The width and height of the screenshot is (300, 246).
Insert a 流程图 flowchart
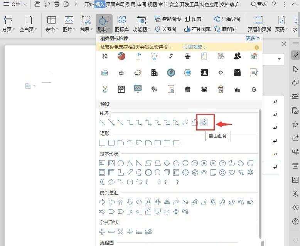[225, 29]
